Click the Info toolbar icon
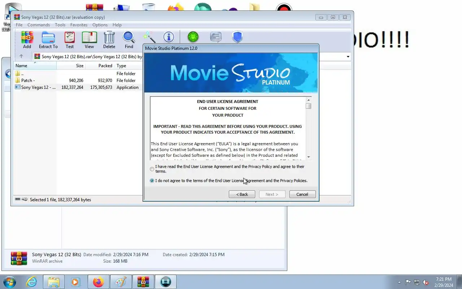The width and height of the screenshot is (462, 289). pyautogui.click(x=169, y=37)
